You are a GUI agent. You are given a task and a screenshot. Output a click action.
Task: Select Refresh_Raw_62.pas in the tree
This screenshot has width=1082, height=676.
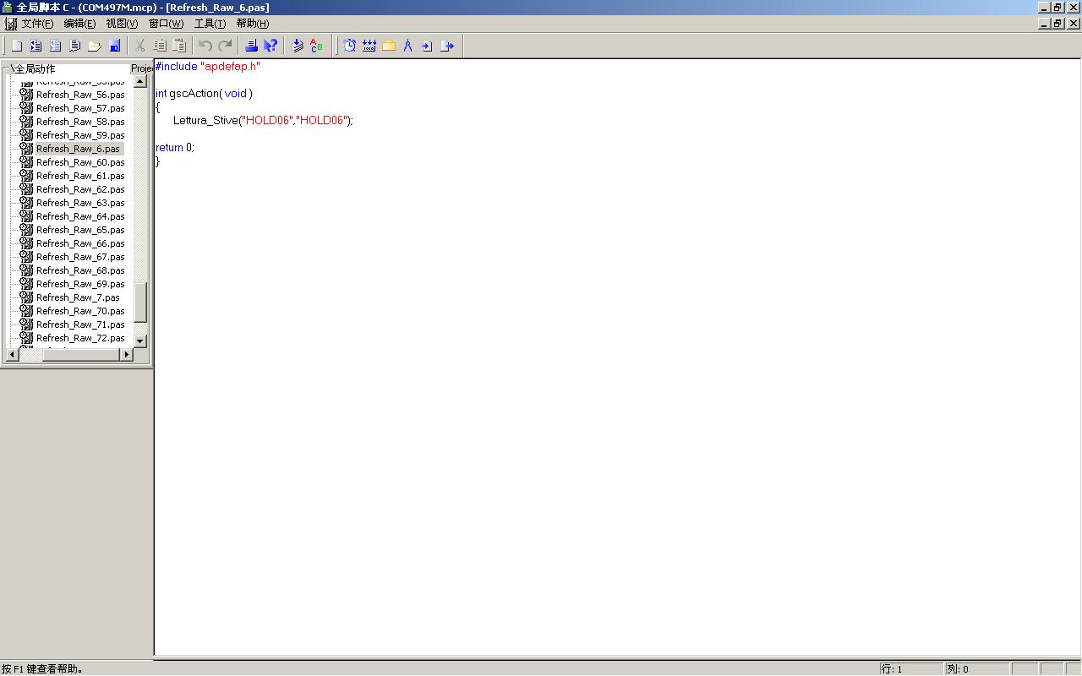[x=80, y=189]
